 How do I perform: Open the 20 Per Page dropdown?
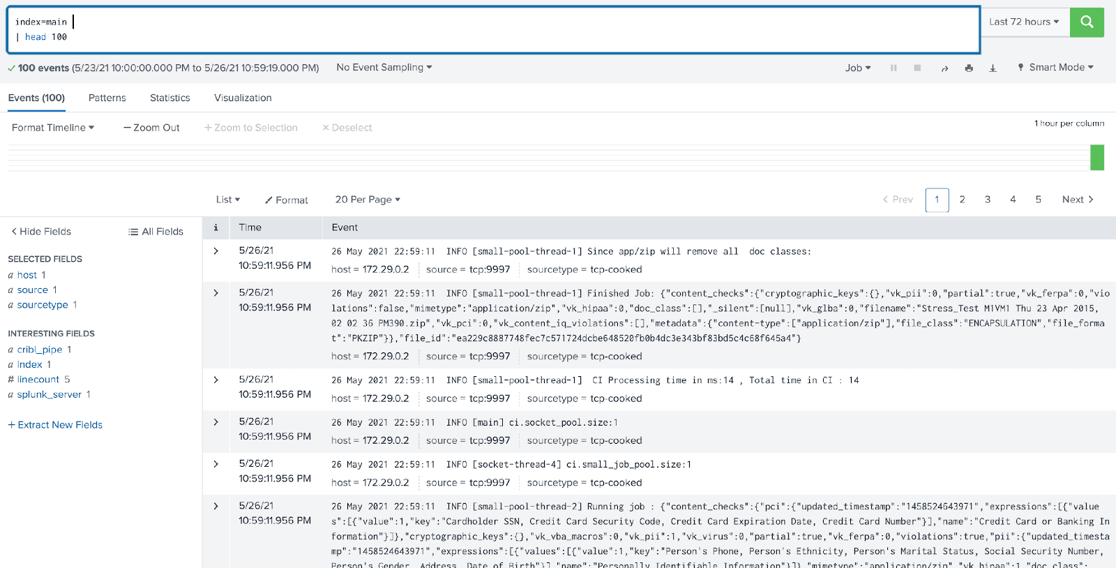pos(368,200)
